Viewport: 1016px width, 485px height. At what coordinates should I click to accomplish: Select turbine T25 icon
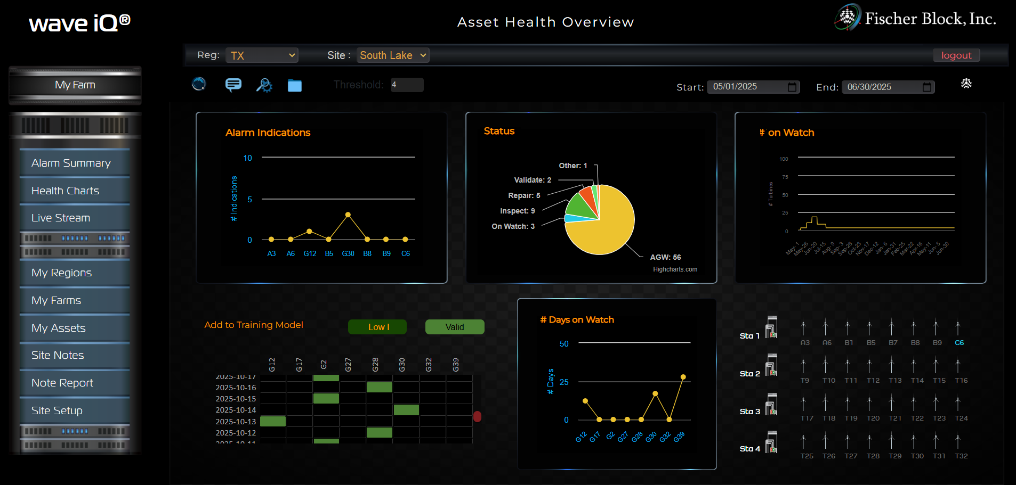(803, 441)
